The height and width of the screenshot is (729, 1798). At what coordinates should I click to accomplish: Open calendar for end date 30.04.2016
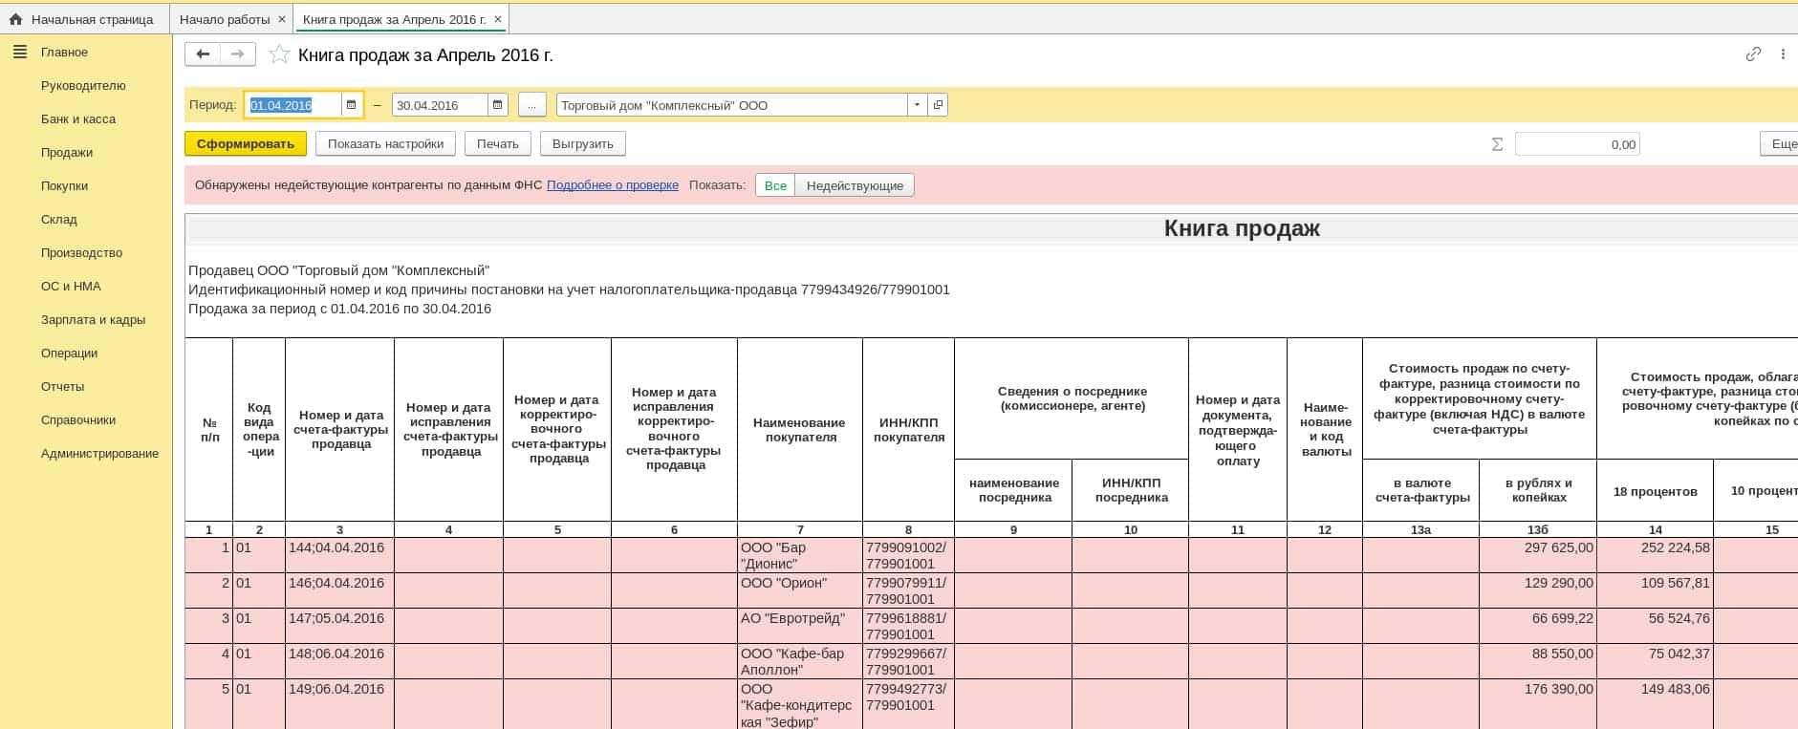497,105
